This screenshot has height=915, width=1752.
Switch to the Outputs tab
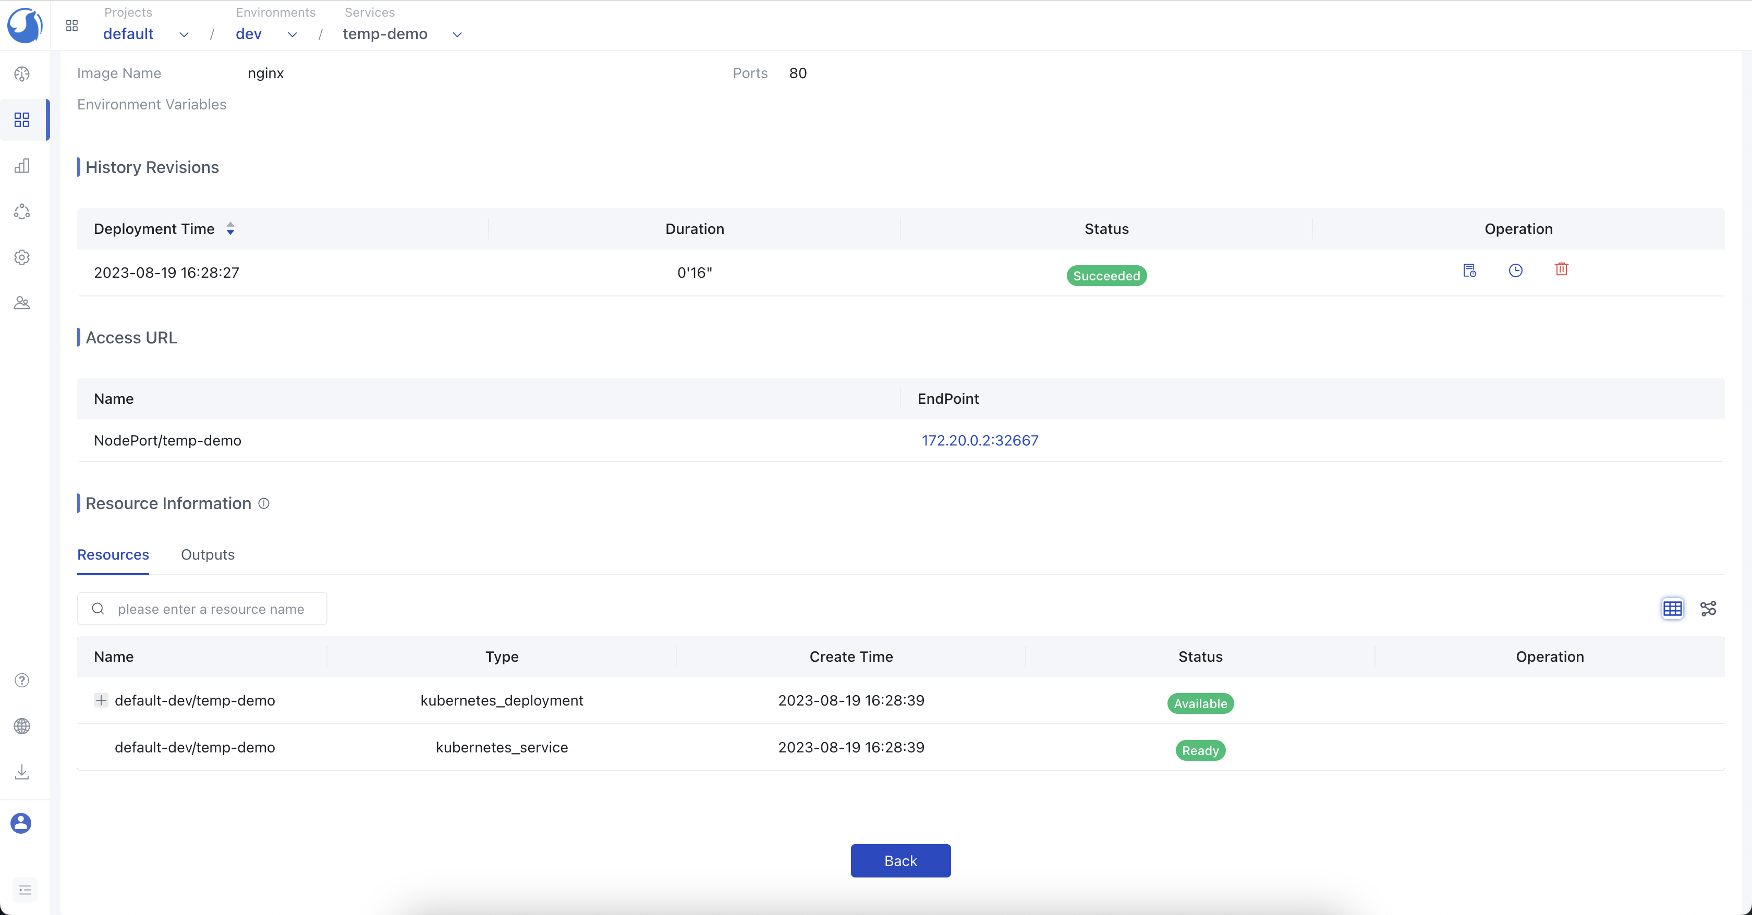pos(208,555)
